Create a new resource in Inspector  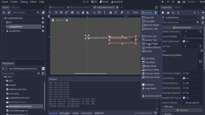[x=163, y=12]
